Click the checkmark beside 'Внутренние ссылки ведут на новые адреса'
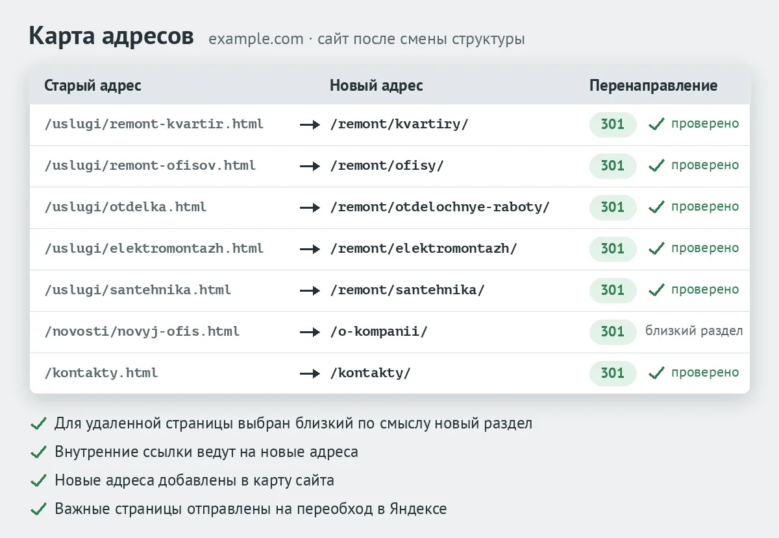779x538 pixels. click(x=38, y=452)
